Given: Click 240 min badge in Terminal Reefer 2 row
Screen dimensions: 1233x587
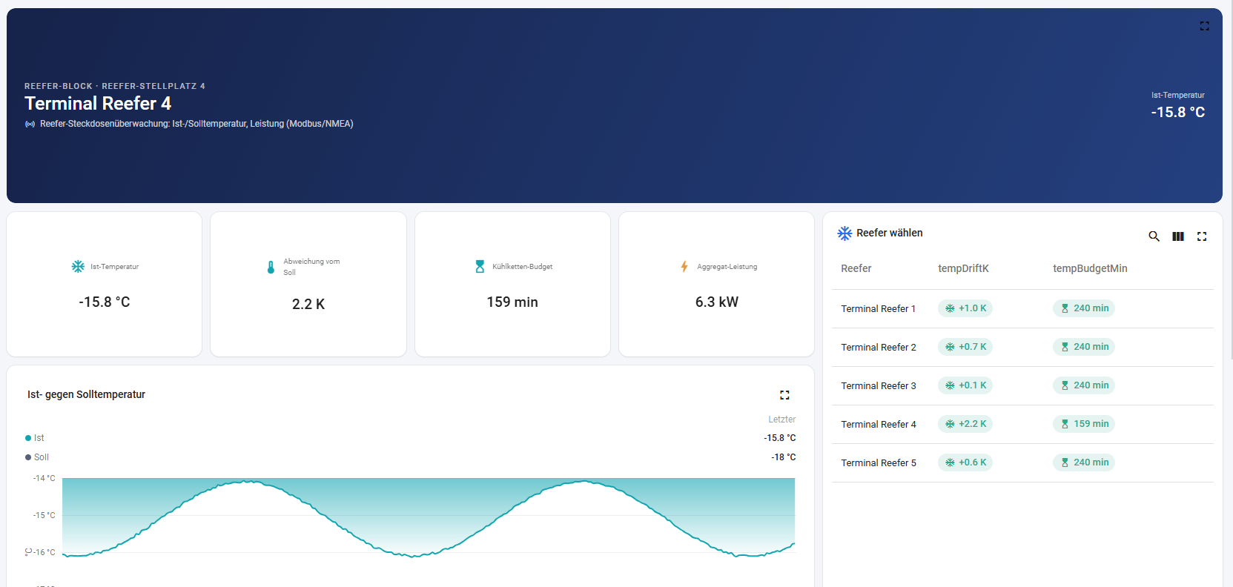Looking at the screenshot, I should [x=1084, y=347].
